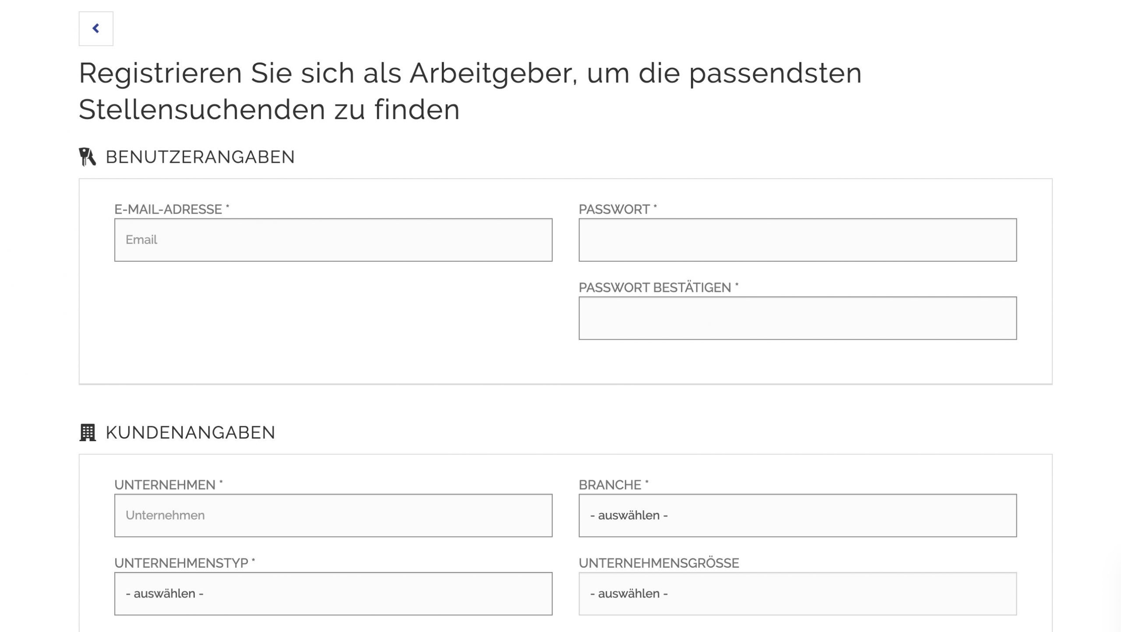Click the E-Mail-Adresse field label
This screenshot has height=632, width=1121.
pos(169,209)
